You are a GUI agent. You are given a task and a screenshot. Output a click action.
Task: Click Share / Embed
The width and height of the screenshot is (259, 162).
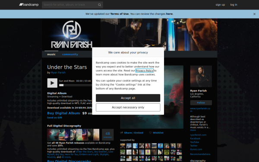[x=134, y=133]
